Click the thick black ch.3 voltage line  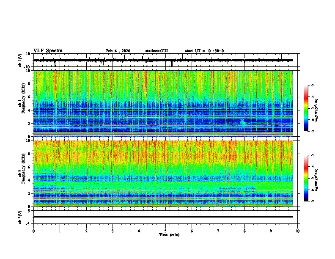point(163,217)
